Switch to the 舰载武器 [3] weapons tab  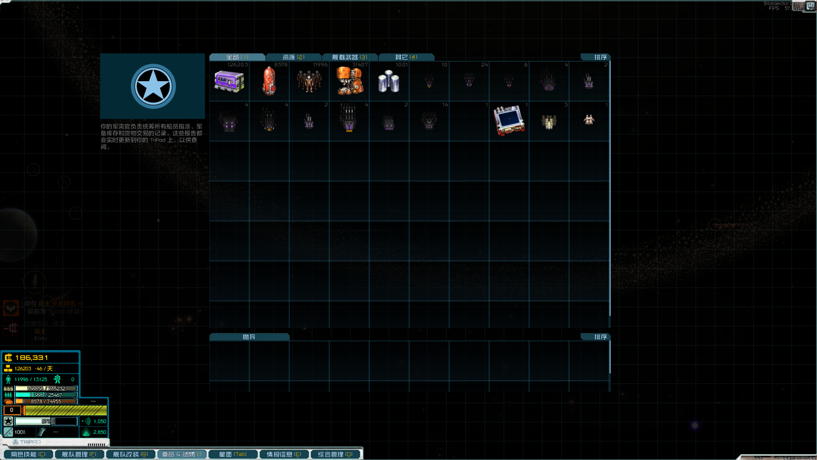coord(350,57)
